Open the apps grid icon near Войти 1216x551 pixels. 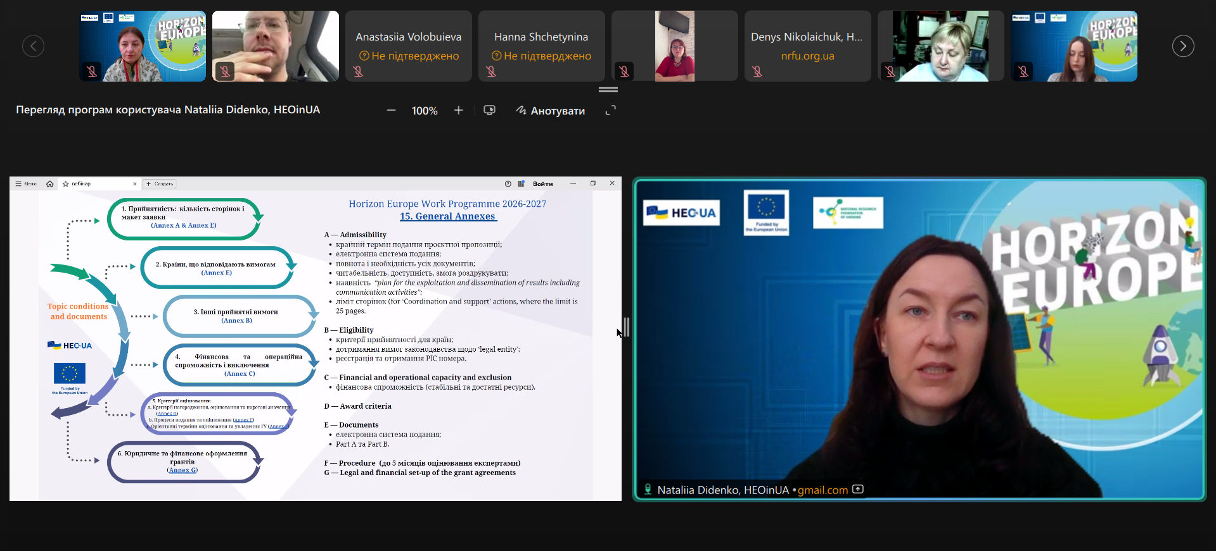(521, 184)
